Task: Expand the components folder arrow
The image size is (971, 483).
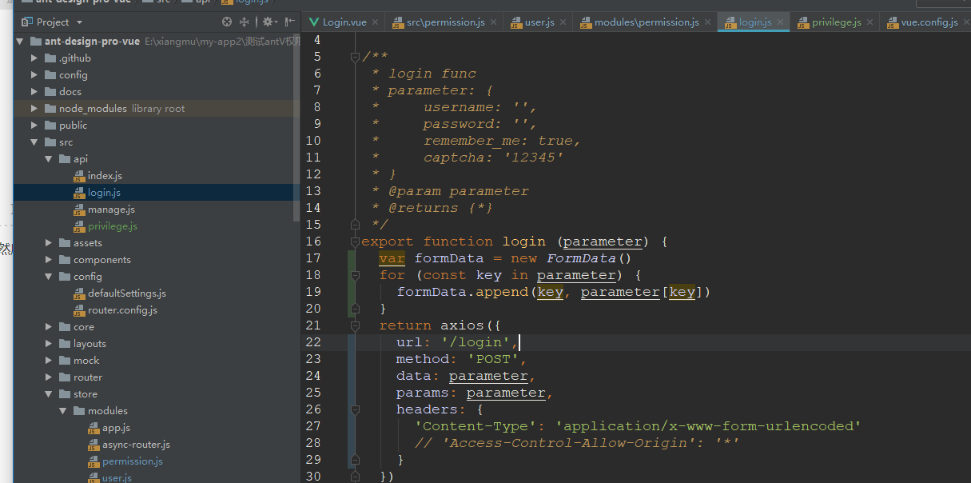Action: click(48, 260)
